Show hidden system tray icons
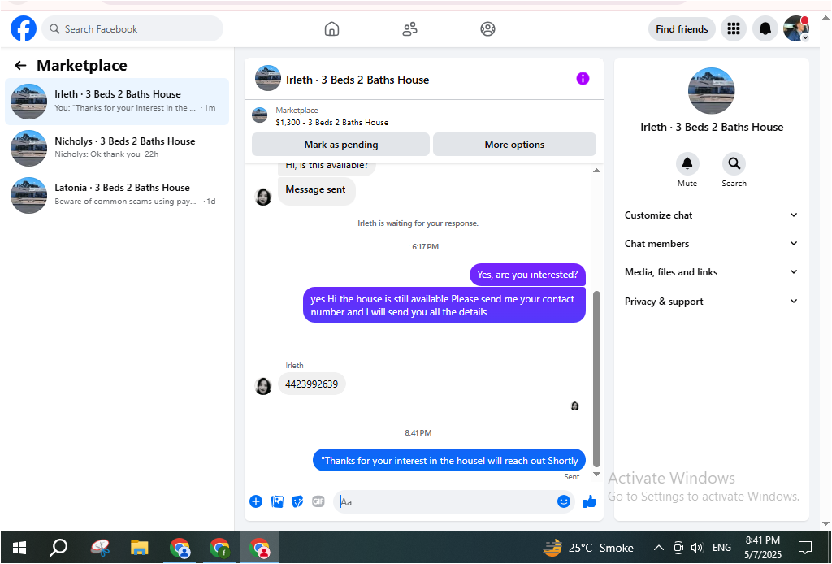The image size is (832, 564). click(x=658, y=548)
